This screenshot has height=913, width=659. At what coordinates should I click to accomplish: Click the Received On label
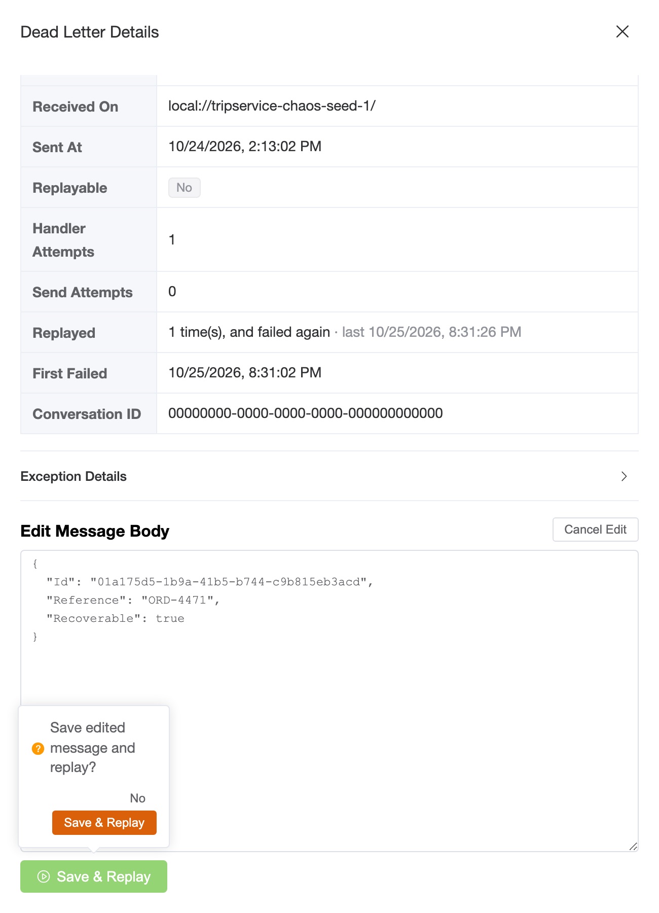[76, 107]
